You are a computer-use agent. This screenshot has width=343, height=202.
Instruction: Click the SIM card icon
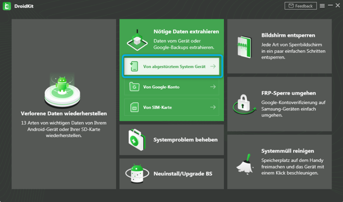click(x=134, y=107)
